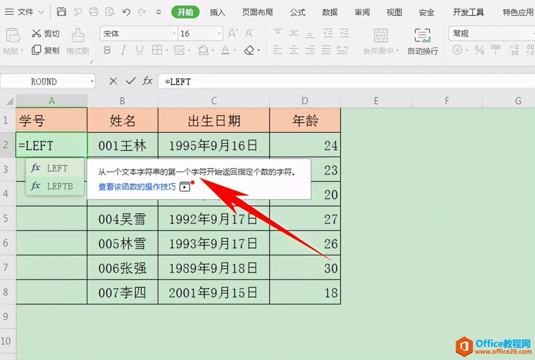Apply percent style with % icon
The height and width of the screenshot is (360, 535).
point(480,50)
